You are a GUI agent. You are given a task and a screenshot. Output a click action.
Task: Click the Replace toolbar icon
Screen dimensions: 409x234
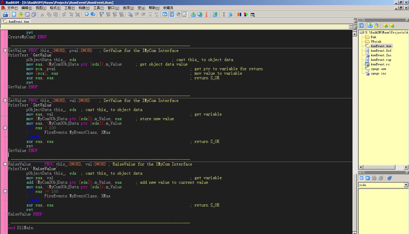[93, 14]
